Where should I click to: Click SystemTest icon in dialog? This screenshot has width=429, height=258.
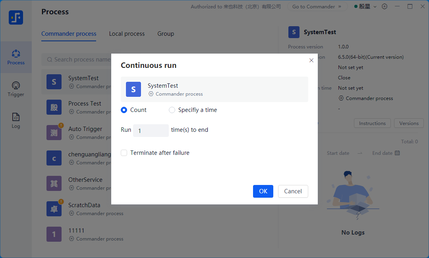coord(133,89)
